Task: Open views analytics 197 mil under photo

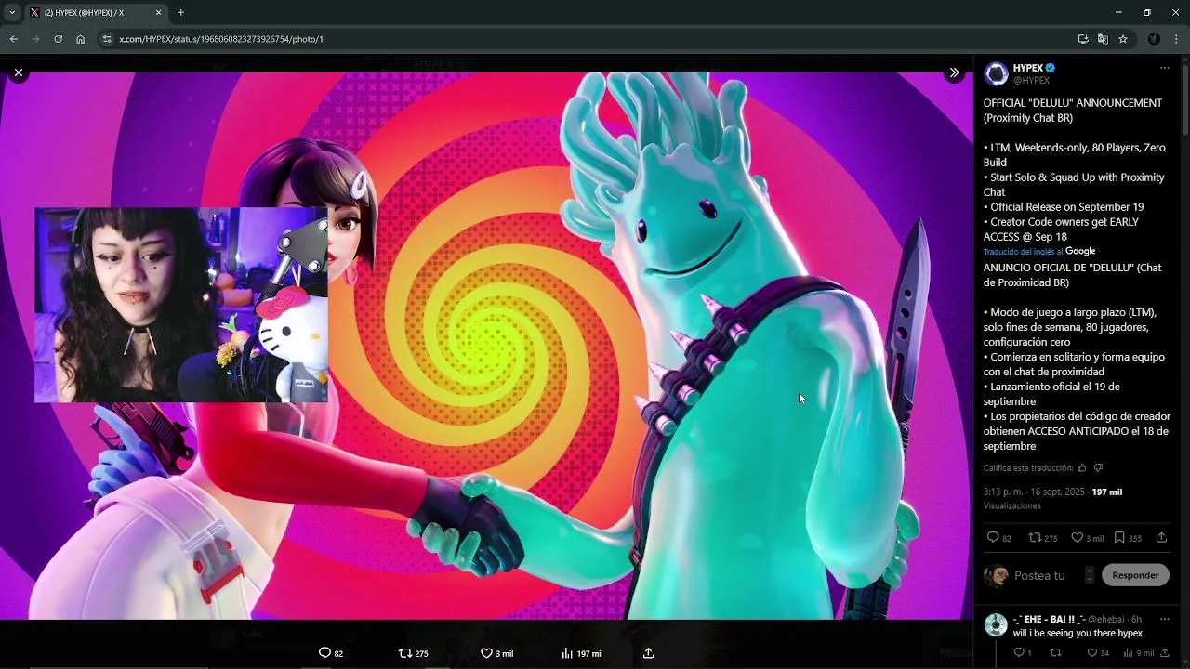Action: pos(582,653)
